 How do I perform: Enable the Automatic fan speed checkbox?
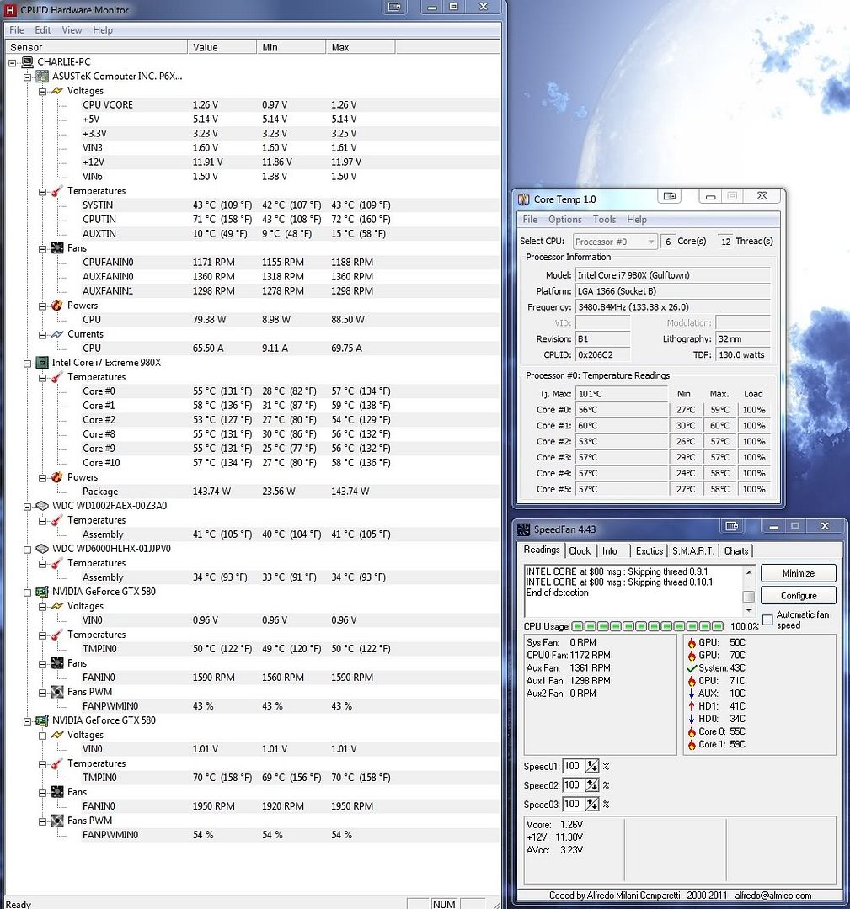point(768,620)
